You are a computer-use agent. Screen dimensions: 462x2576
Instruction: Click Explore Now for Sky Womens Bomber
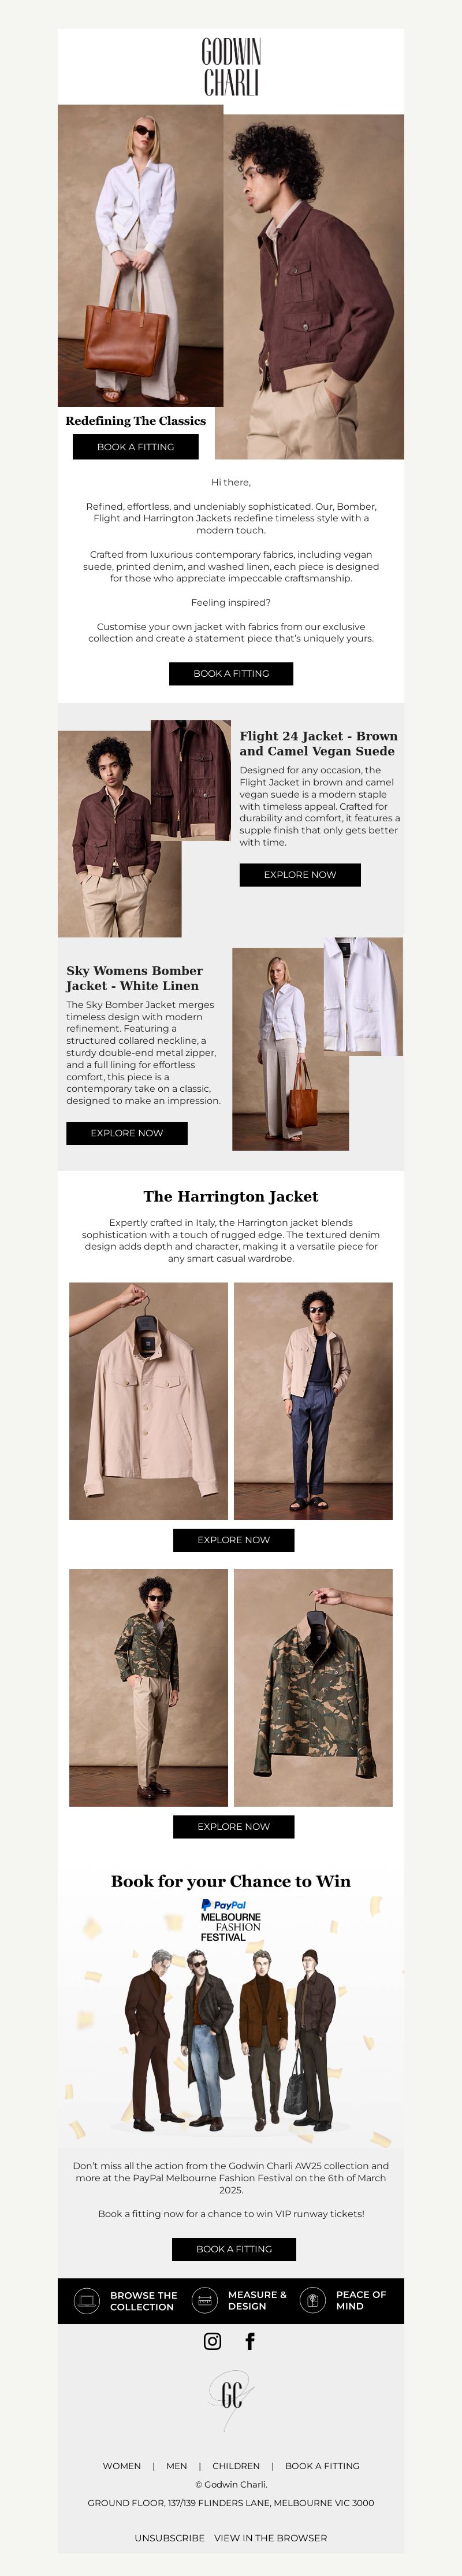[127, 1133]
